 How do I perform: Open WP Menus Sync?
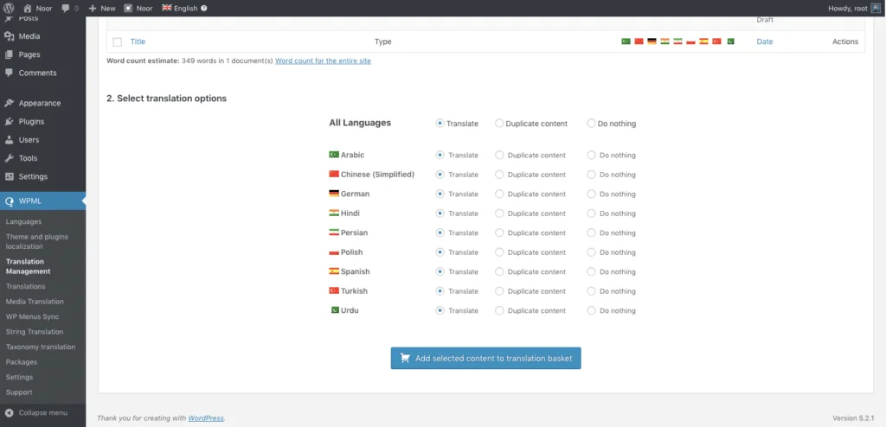[x=32, y=317]
